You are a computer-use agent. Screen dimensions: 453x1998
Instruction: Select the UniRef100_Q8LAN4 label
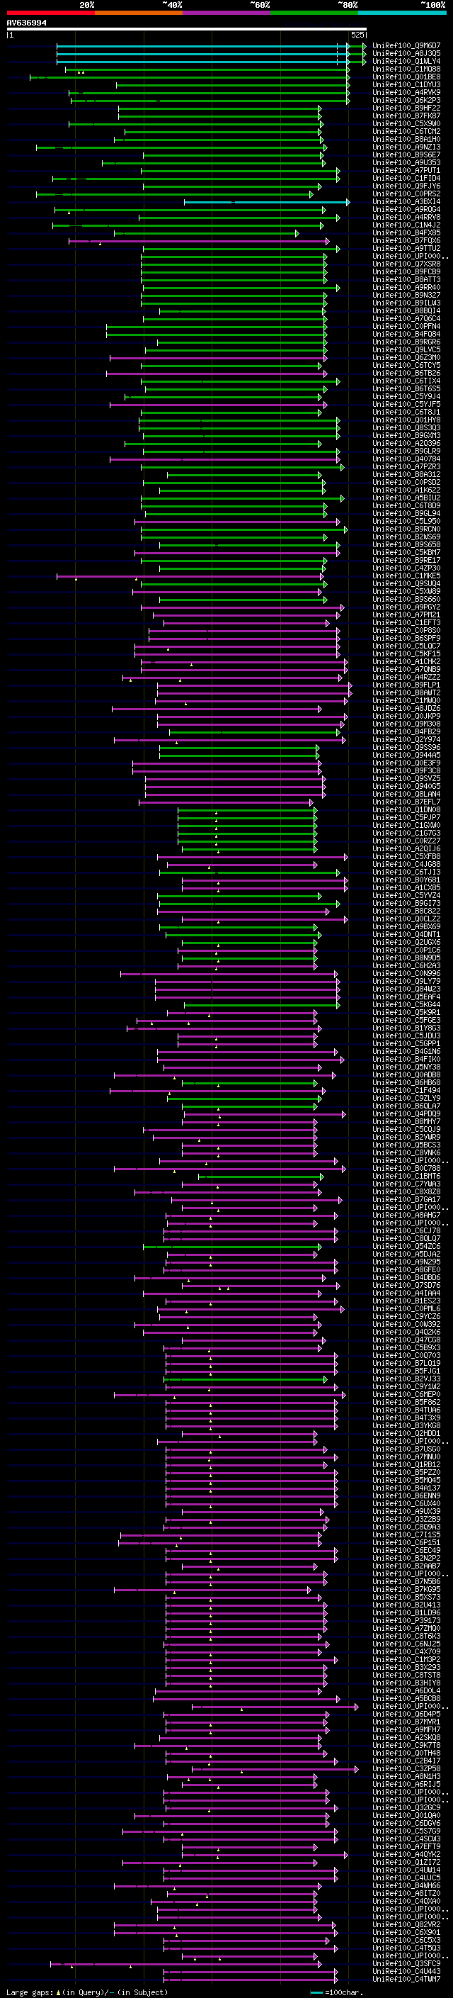pyautogui.click(x=406, y=794)
